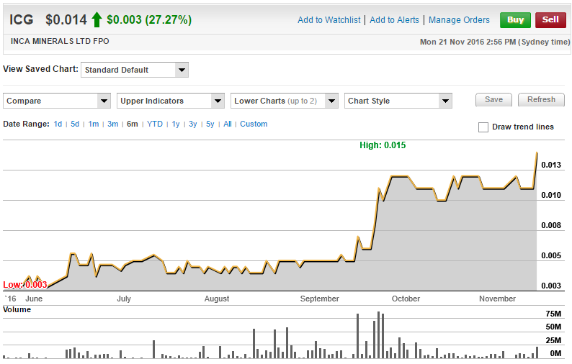Expand the Upper Indicators dropdown
The image size is (572, 364).
coord(171,101)
